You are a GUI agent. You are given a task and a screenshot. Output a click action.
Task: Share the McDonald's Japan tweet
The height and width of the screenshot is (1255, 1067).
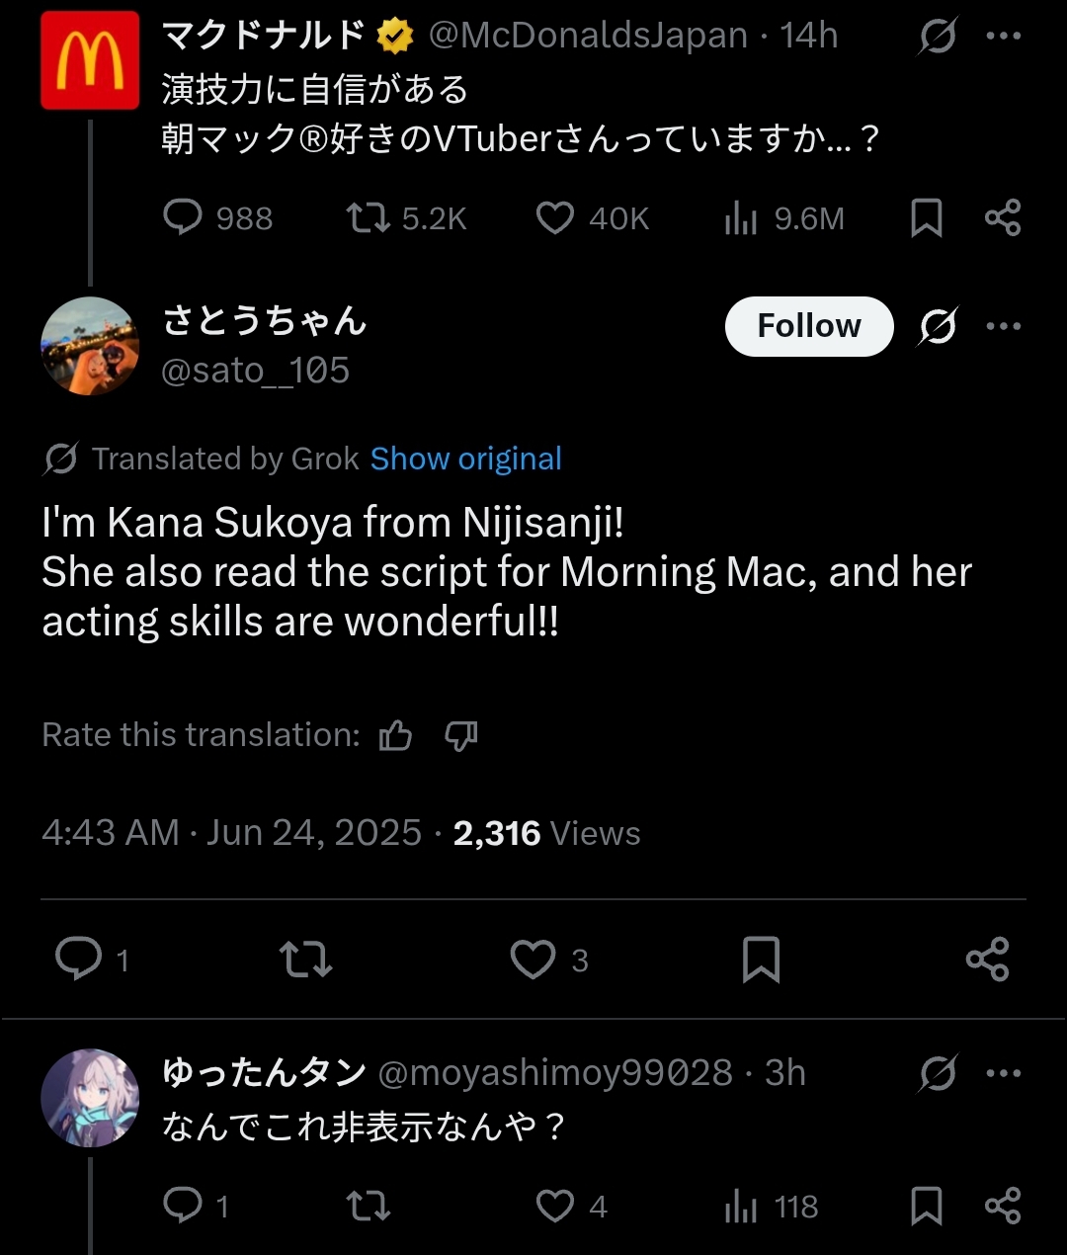[1003, 217]
